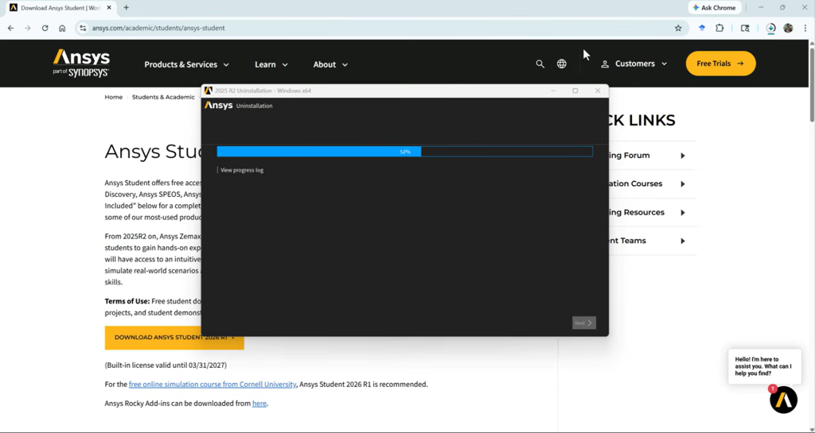Image resolution: width=815 pixels, height=433 pixels.
Task: Open the About menu
Action: tap(330, 64)
